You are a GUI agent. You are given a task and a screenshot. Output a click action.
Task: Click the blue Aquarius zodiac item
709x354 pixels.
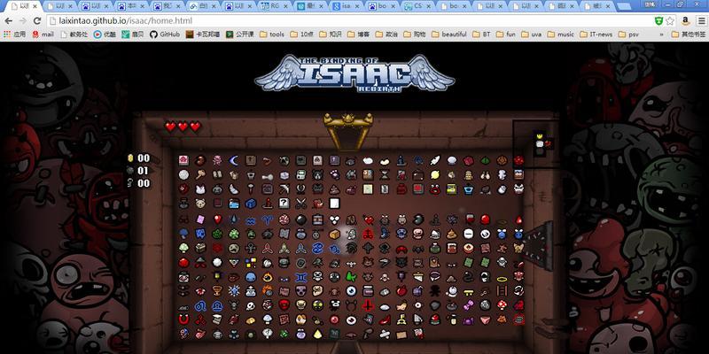251,219
